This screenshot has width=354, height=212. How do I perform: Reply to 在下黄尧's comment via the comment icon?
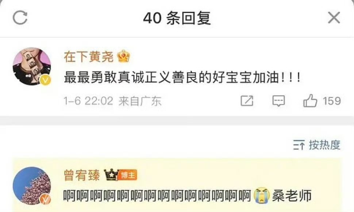point(278,101)
